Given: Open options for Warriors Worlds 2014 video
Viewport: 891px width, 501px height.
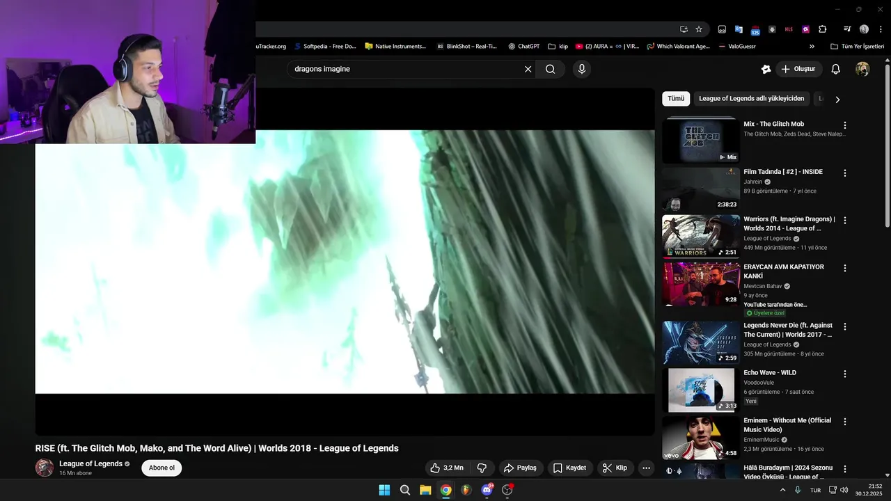Looking at the screenshot, I should [x=845, y=221].
